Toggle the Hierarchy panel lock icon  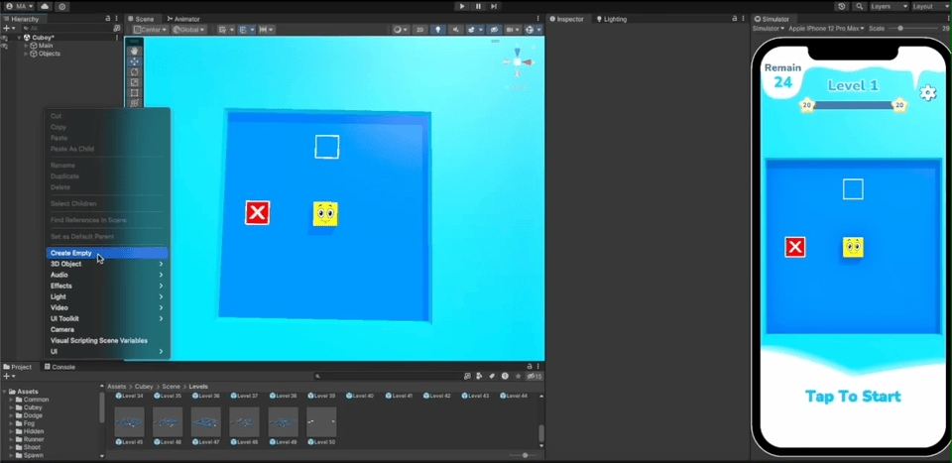108,19
